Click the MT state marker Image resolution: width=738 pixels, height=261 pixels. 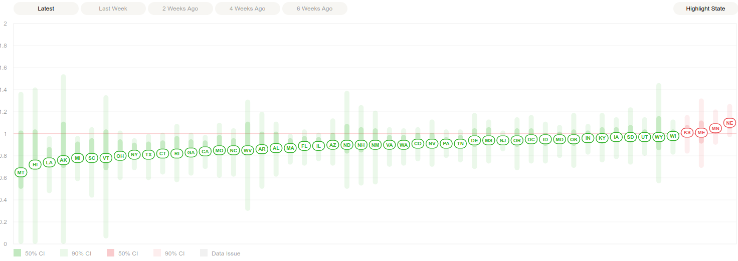click(21, 172)
